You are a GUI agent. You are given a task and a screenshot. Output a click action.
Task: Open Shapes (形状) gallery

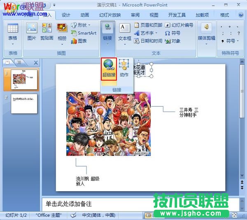tap(81, 25)
